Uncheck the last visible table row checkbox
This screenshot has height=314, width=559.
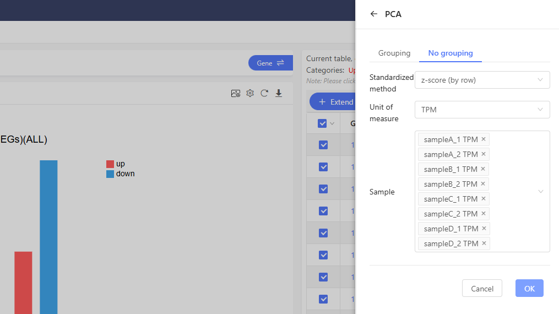[323, 299]
